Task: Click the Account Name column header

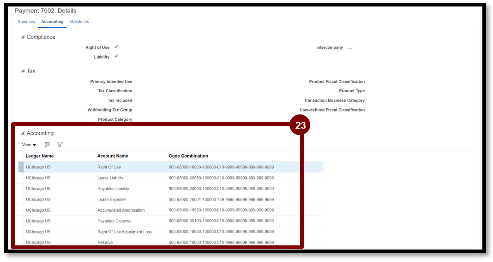Action: (x=113, y=156)
